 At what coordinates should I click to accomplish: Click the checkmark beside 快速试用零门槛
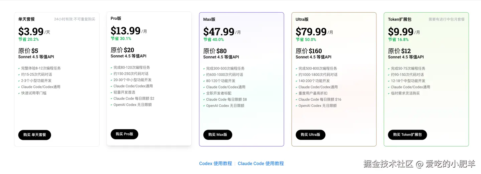point(19,93)
